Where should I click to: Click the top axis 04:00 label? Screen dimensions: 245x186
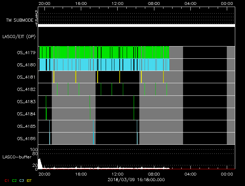pyautogui.click(x=190, y=3)
